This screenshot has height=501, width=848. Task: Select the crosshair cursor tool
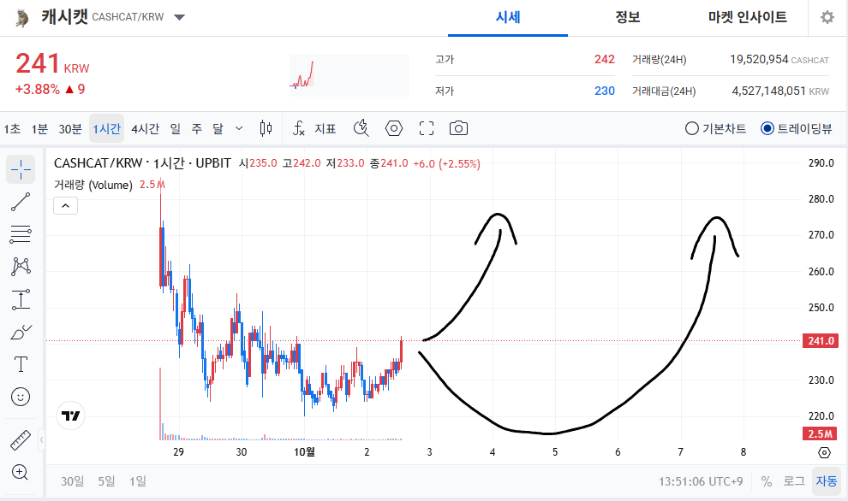[x=21, y=169]
